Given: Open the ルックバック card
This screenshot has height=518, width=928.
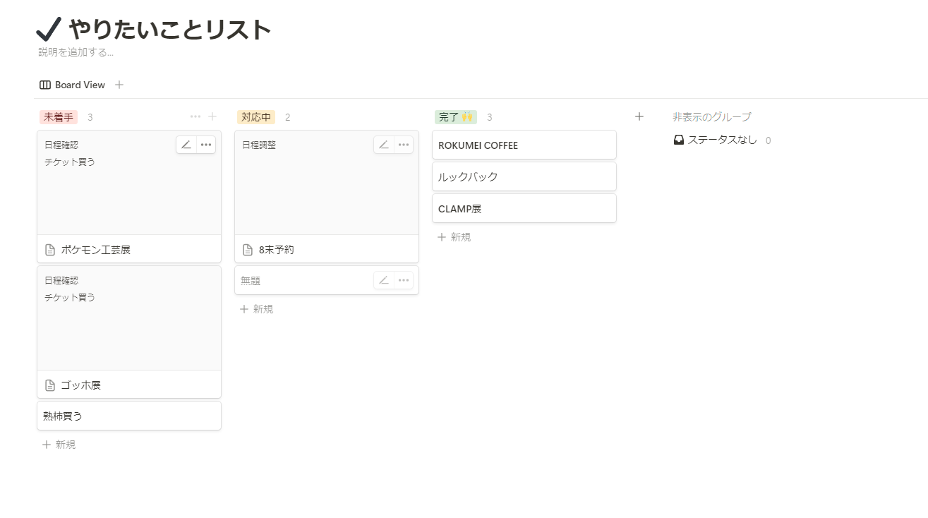Looking at the screenshot, I should (x=524, y=177).
